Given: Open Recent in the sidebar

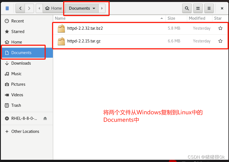Looking at the screenshot, I should tap(27, 21).
